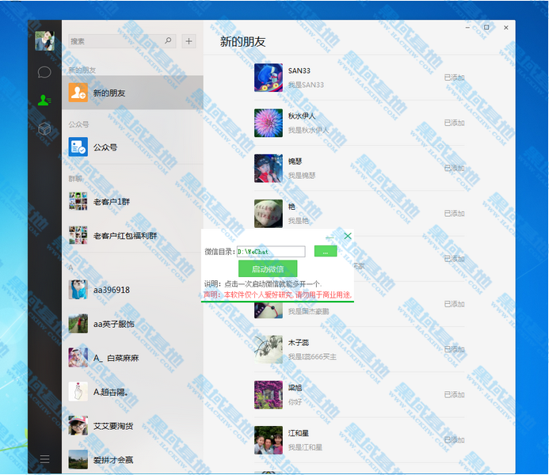Click the 新的朋友 page title
Image resolution: width=549 pixels, height=475 pixels.
click(x=242, y=42)
